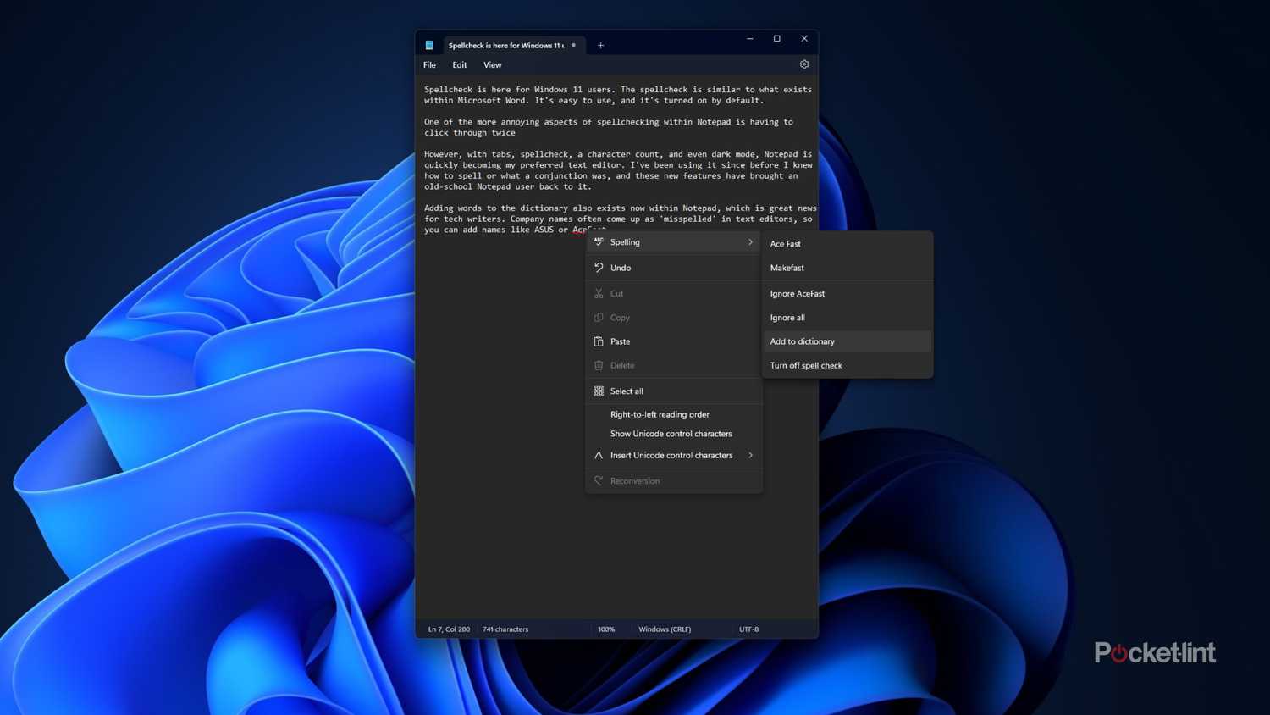1270x715 pixels.
Task: Click the Select all icon
Action: pos(599,391)
